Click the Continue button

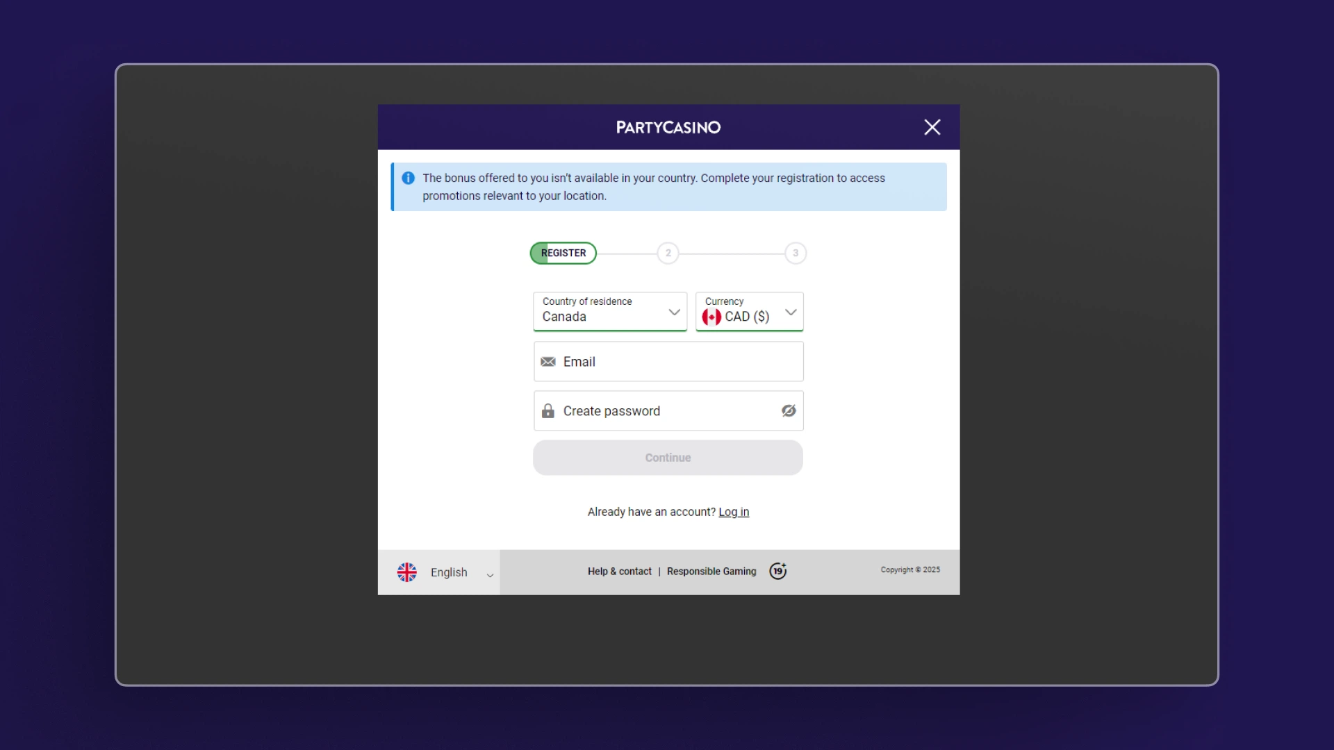668,458
